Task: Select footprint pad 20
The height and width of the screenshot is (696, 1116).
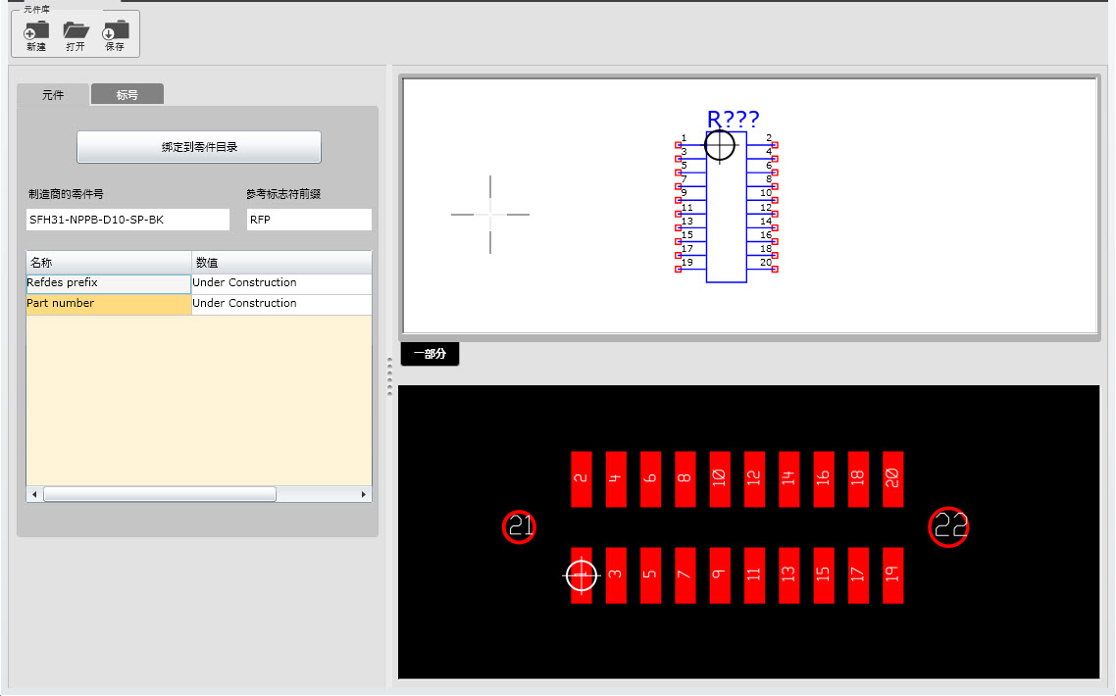Action: coord(893,479)
